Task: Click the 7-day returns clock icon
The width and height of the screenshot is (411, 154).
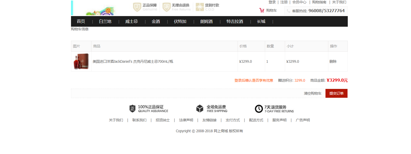Action: coord(259,109)
